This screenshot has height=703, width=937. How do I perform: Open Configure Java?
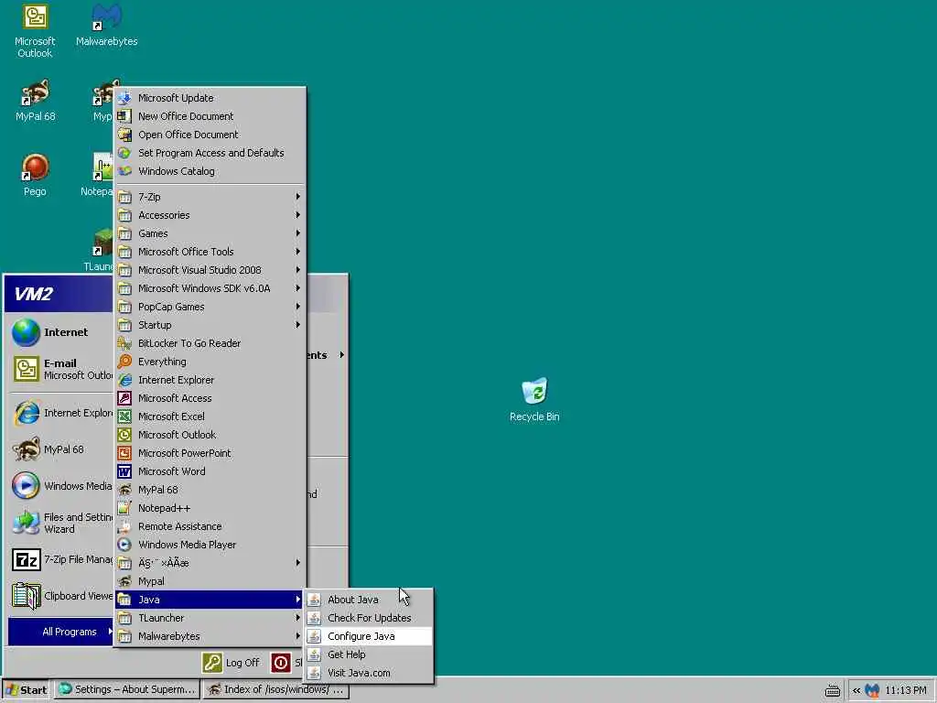tap(368, 636)
